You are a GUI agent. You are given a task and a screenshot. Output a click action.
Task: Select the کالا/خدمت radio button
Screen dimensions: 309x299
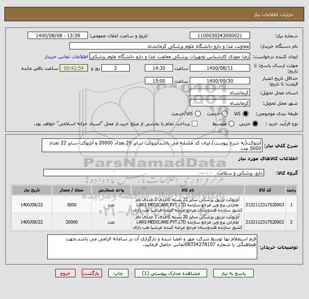198,114
